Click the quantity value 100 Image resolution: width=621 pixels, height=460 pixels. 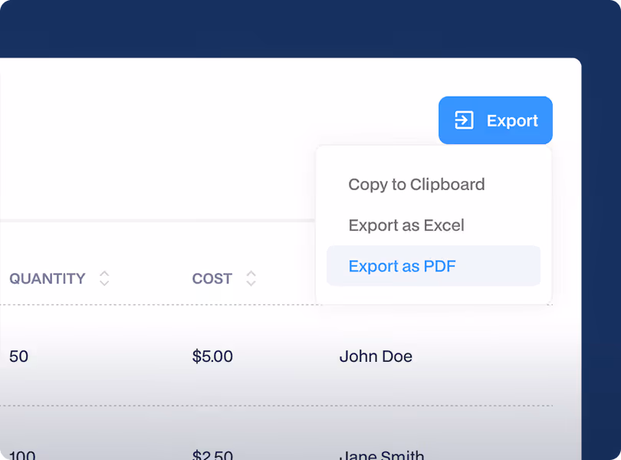21,452
